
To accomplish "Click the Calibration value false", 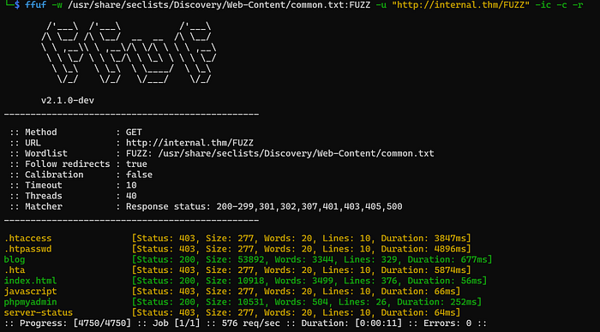I will pyautogui.click(x=139, y=175).
